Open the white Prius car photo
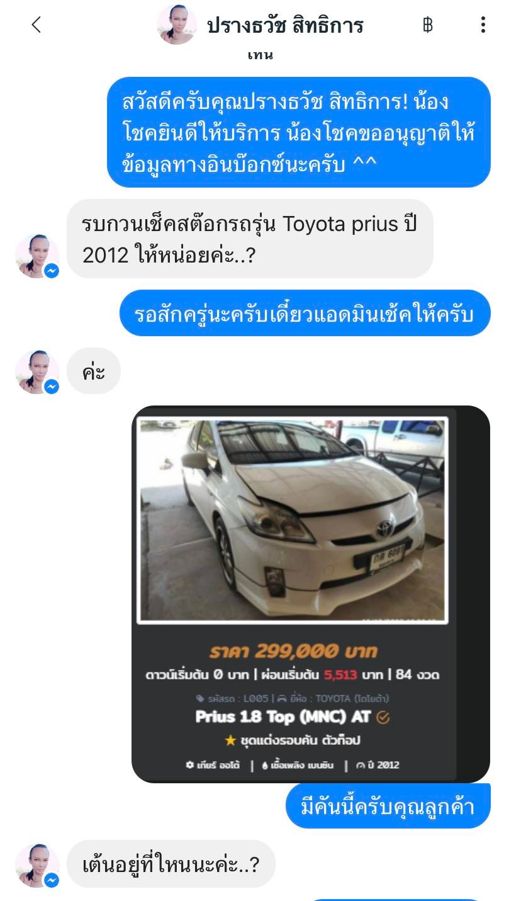This screenshot has width=521, height=901. pos(293,521)
